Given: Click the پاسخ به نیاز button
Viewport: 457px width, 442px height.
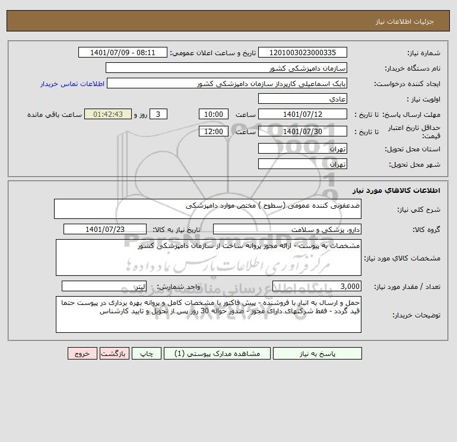Looking at the screenshot, I should [317, 354].
